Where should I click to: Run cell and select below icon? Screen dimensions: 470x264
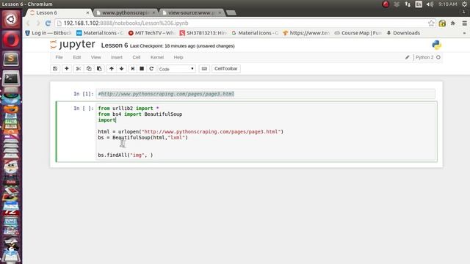point(132,68)
